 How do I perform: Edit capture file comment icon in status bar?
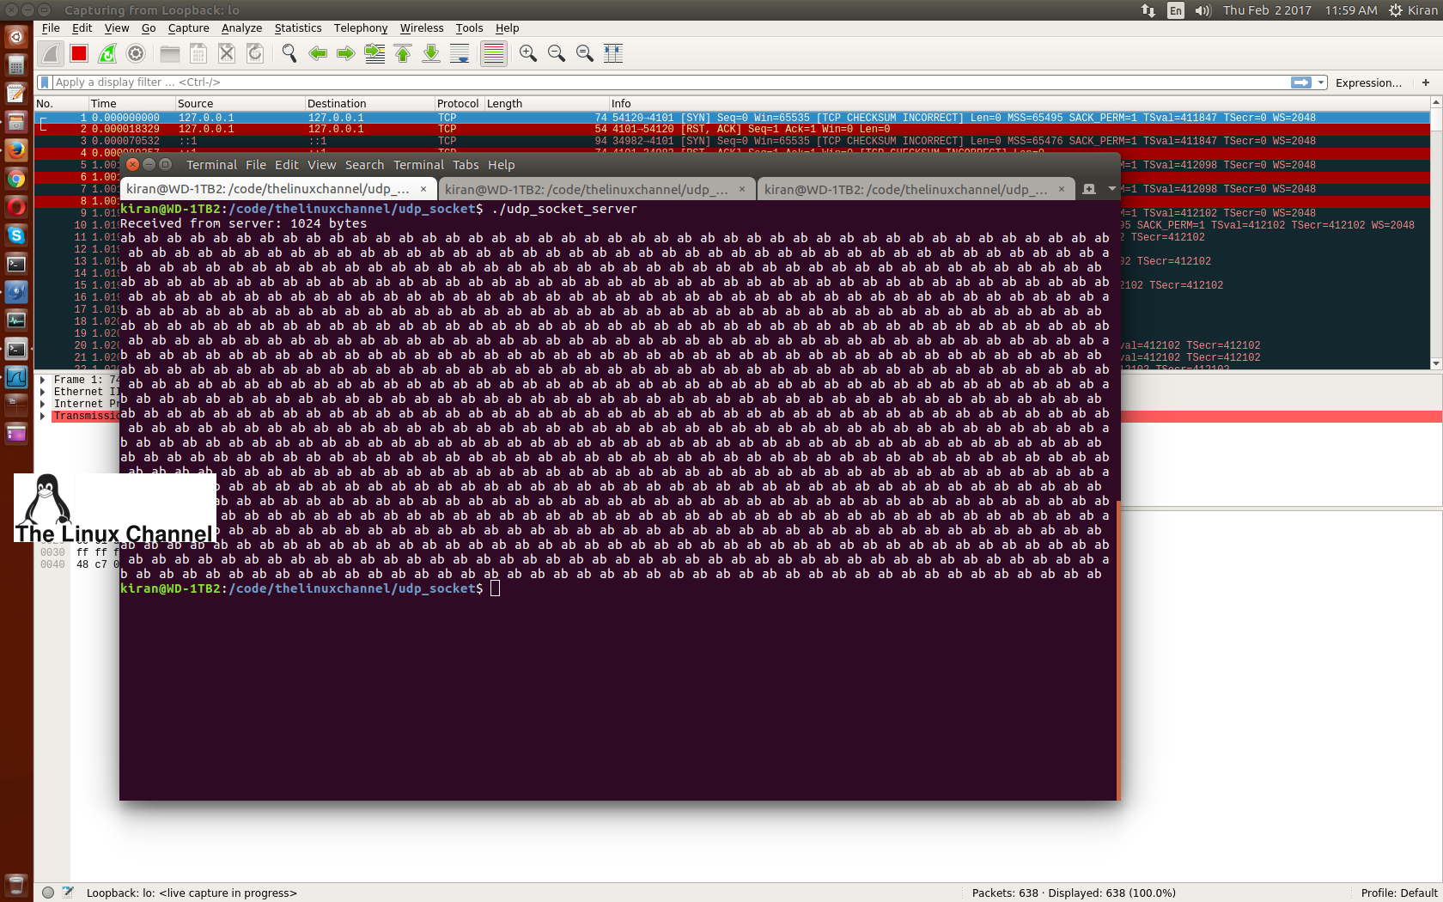(x=68, y=893)
